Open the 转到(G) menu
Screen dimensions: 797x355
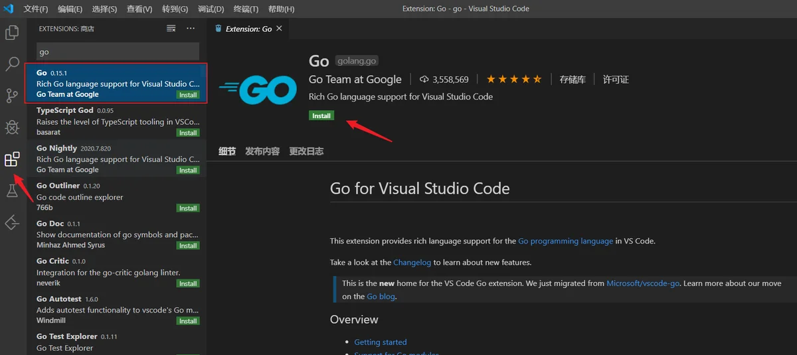[175, 9]
